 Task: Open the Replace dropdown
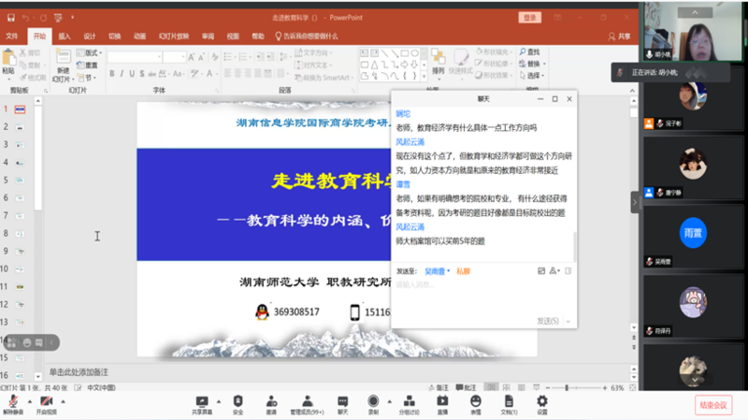coord(532,64)
